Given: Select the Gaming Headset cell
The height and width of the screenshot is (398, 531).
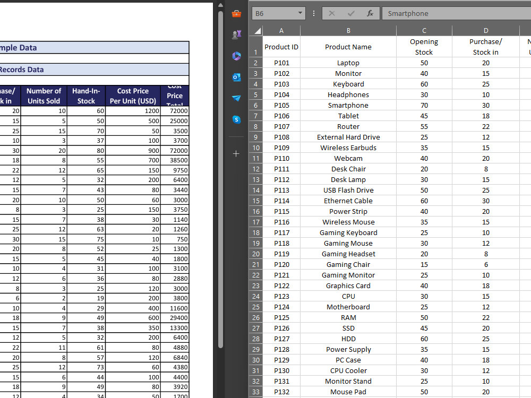Looking at the screenshot, I should pos(348,254).
